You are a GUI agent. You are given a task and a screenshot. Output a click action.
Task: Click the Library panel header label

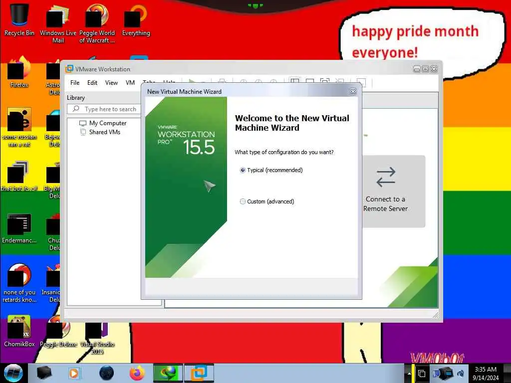coord(76,98)
